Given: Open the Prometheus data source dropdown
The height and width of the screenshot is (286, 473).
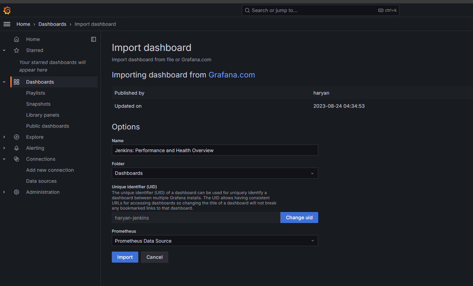Looking at the screenshot, I should pos(215,241).
